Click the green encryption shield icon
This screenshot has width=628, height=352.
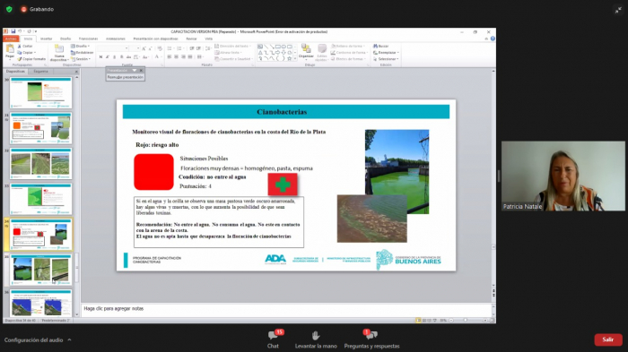9,9
